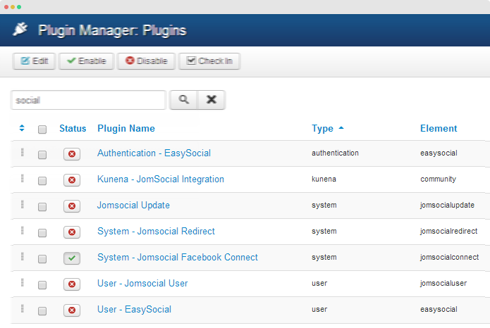Check the box for System - Jomsocial Redirect
The image size is (490, 328).
[42, 233]
